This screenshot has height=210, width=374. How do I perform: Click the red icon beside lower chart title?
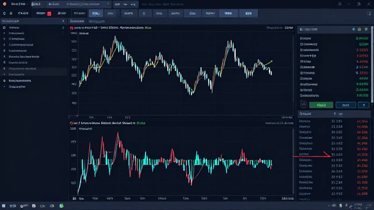point(71,123)
